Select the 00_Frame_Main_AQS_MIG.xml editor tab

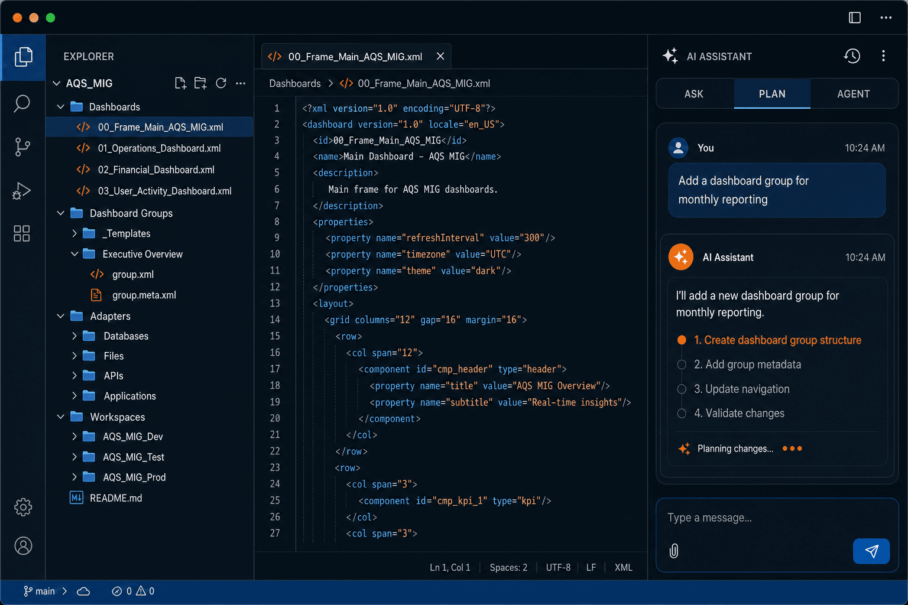pos(355,57)
